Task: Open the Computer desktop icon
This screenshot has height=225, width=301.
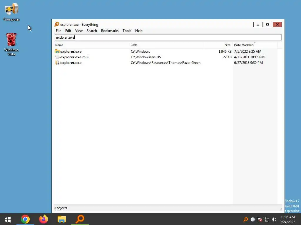Action: tap(11, 12)
